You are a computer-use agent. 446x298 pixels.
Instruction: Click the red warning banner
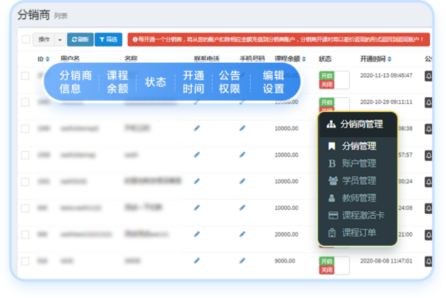point(278,39)
